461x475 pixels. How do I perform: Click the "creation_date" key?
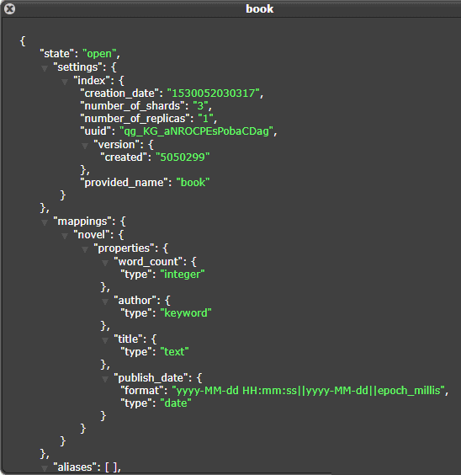(119, 93)
